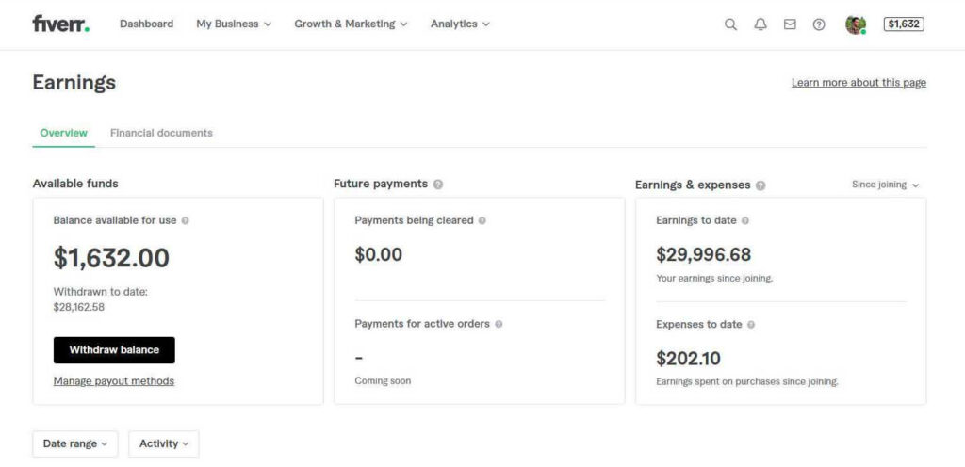This screenshot has width=965, height=467.
Task: Go to Dashboard in top navigation
Action: [146, 24]
